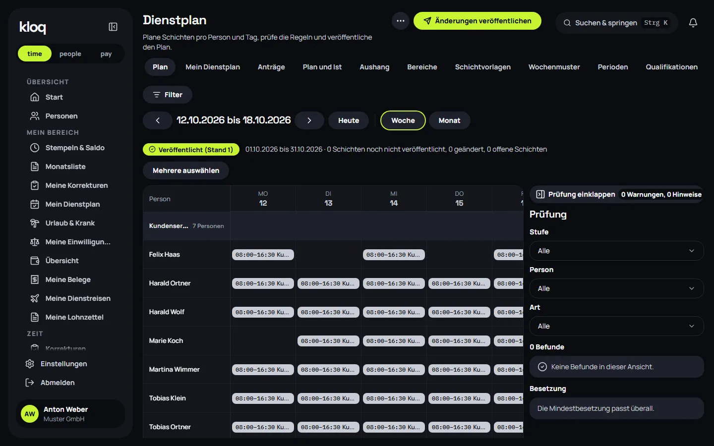Select the Monat view
The height and width of the screenshot is (446, 714).
449,120
